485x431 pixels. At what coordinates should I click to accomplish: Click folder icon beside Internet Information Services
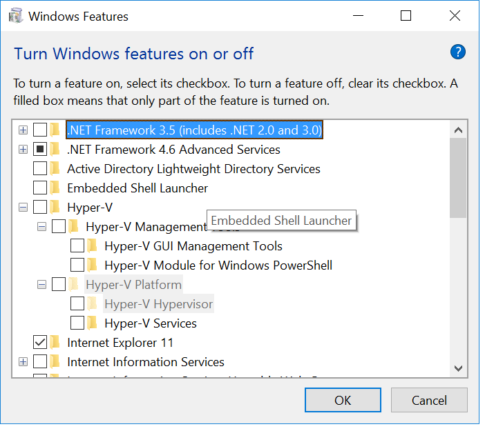(x=55, y=361)
